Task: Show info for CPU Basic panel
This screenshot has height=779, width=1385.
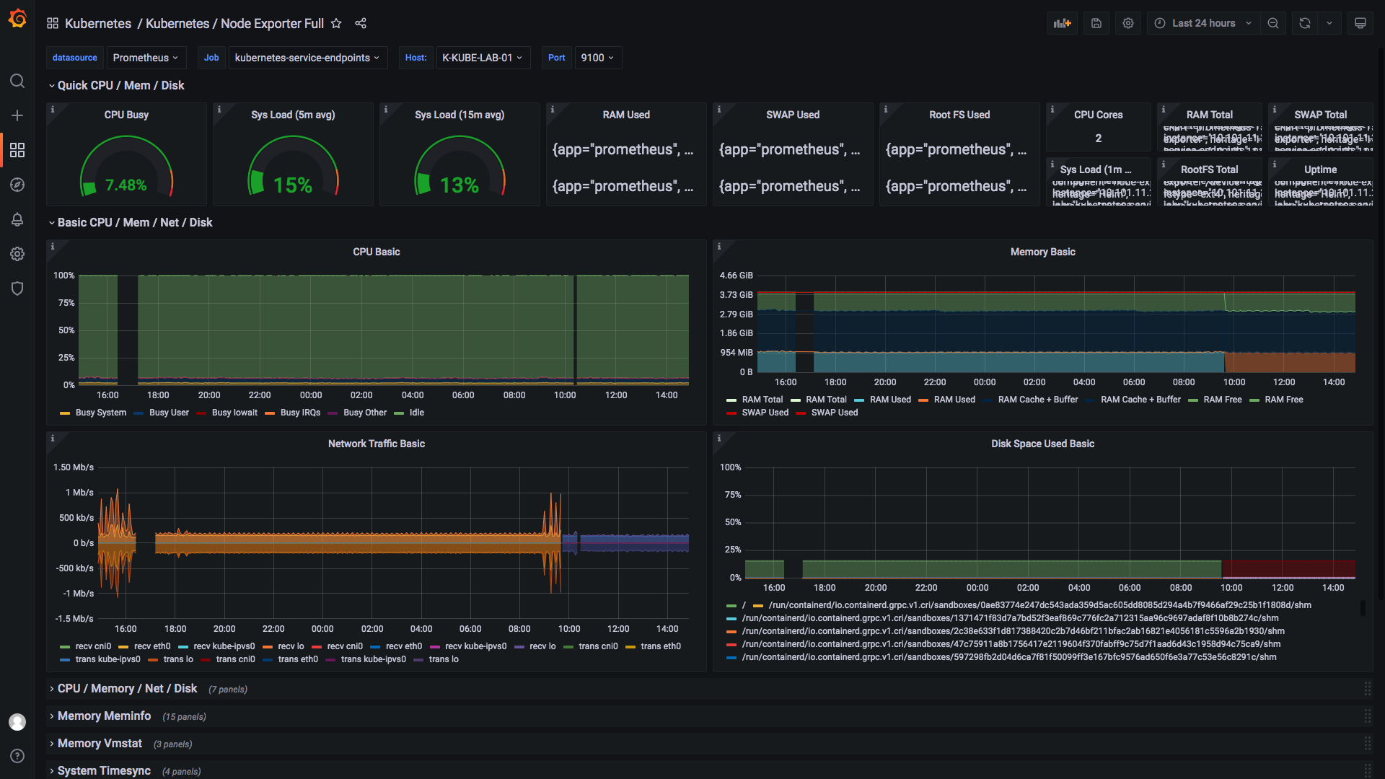Action: click(53, 247)
